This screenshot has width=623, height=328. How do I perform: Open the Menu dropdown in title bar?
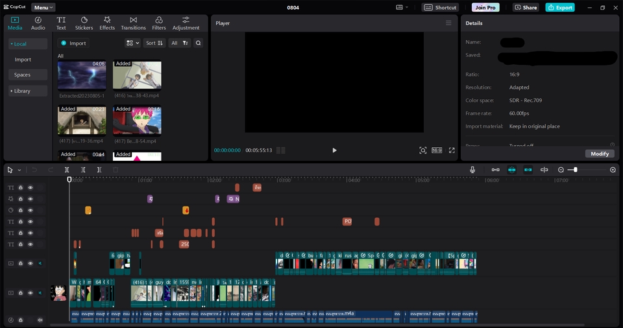[43, 8]
